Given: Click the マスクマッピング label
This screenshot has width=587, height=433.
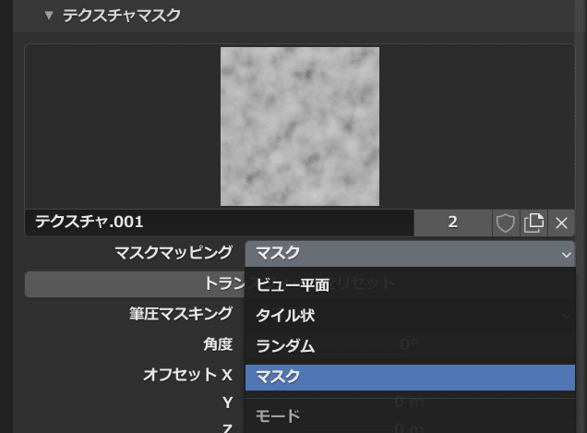Looking at the screenshot, I should pyautogui.click(x=174, y=253).
